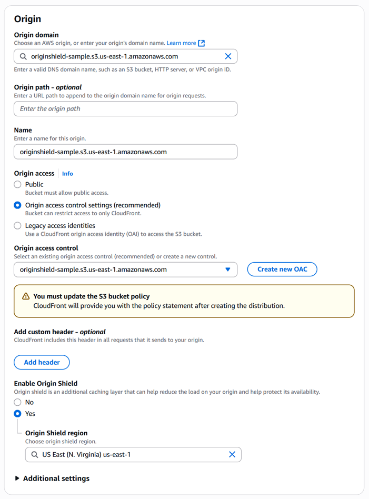
Task: Click the dropdown caret on Origin access control
Action: (228, 269)
